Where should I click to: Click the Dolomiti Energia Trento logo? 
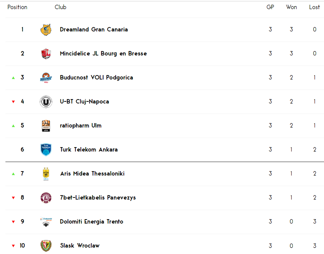(x=46, y=222)
